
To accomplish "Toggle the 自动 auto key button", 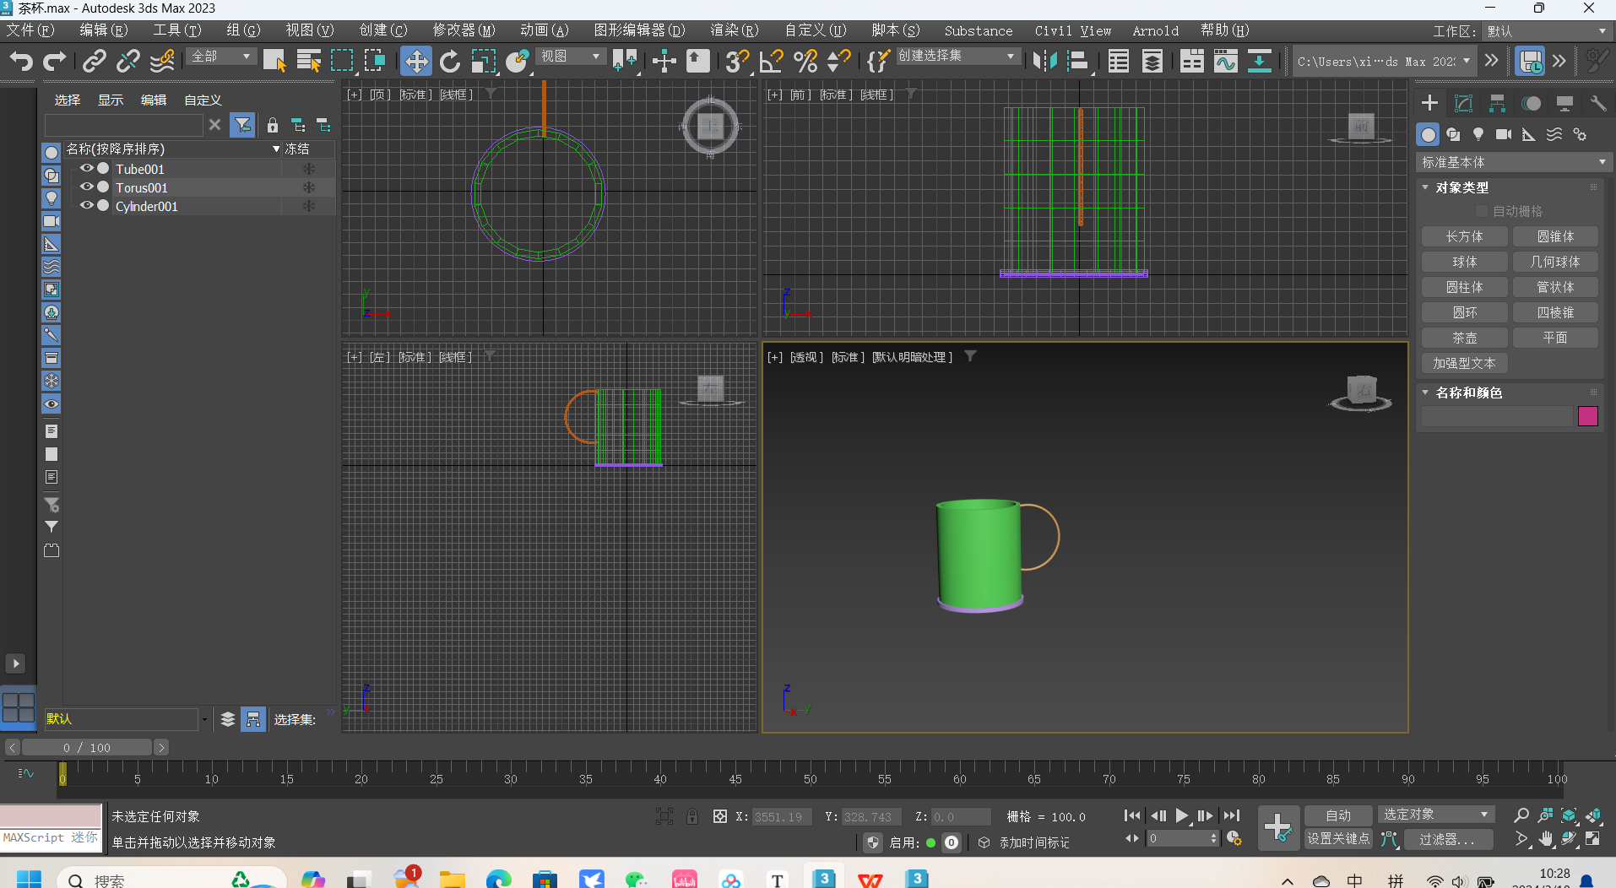I will click(1338, 815).
